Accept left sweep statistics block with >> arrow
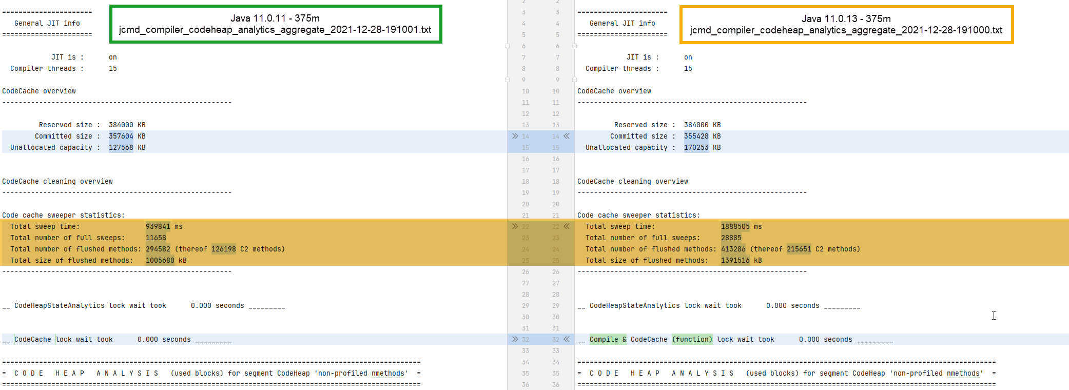 [515, 226]
